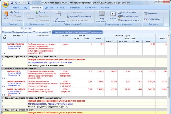Click the fx function button in formula bar
Image resolution: width=171 pixels, height=114 pixels.
click(30, 28)
